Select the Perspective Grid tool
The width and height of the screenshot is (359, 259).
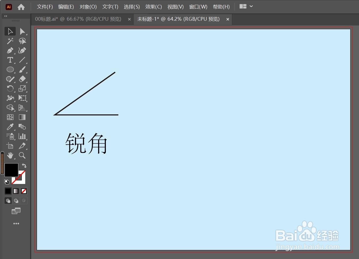tap(22, 108)
